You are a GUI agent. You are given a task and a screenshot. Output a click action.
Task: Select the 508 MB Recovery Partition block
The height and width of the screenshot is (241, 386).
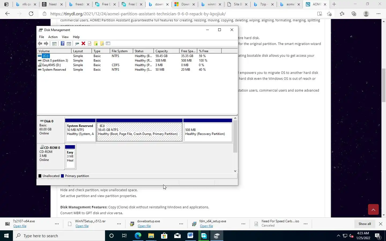[x=208, y=130]
